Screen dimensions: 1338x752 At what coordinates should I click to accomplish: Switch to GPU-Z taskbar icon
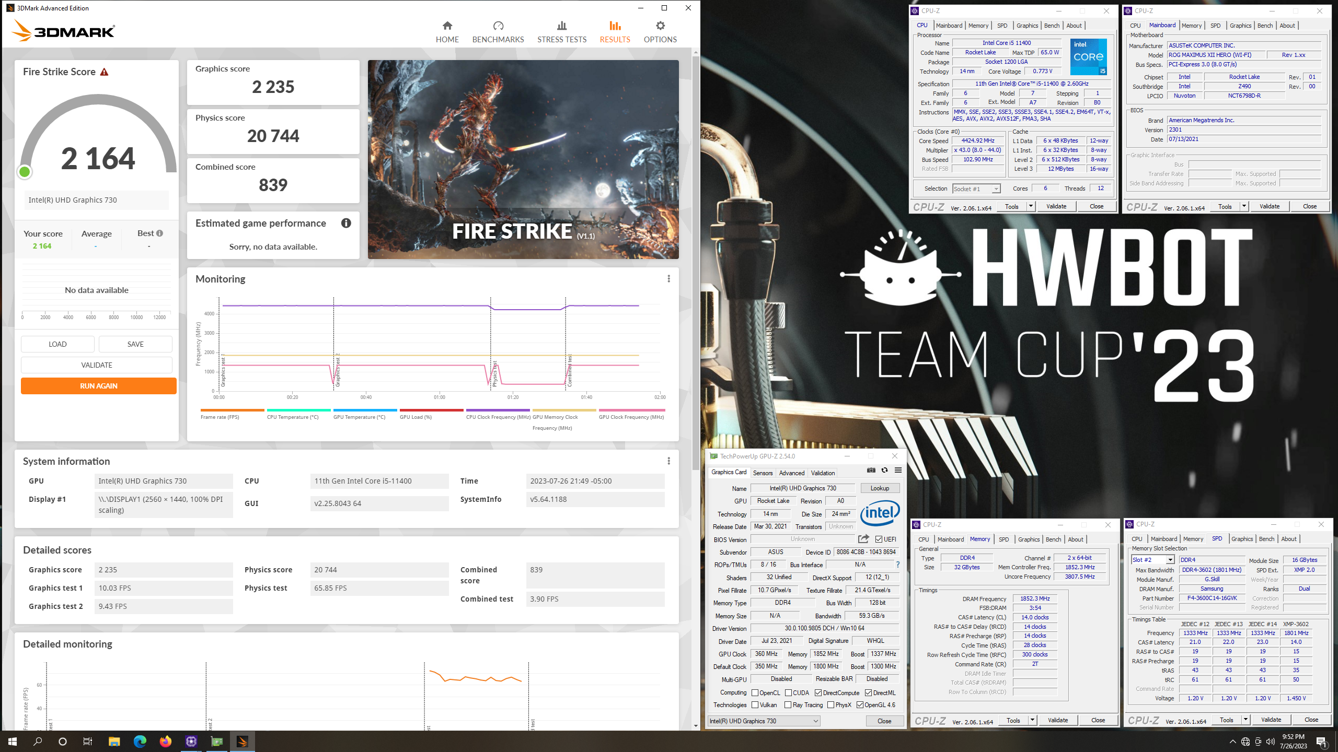pyautogui.click(x=216, y=741)
